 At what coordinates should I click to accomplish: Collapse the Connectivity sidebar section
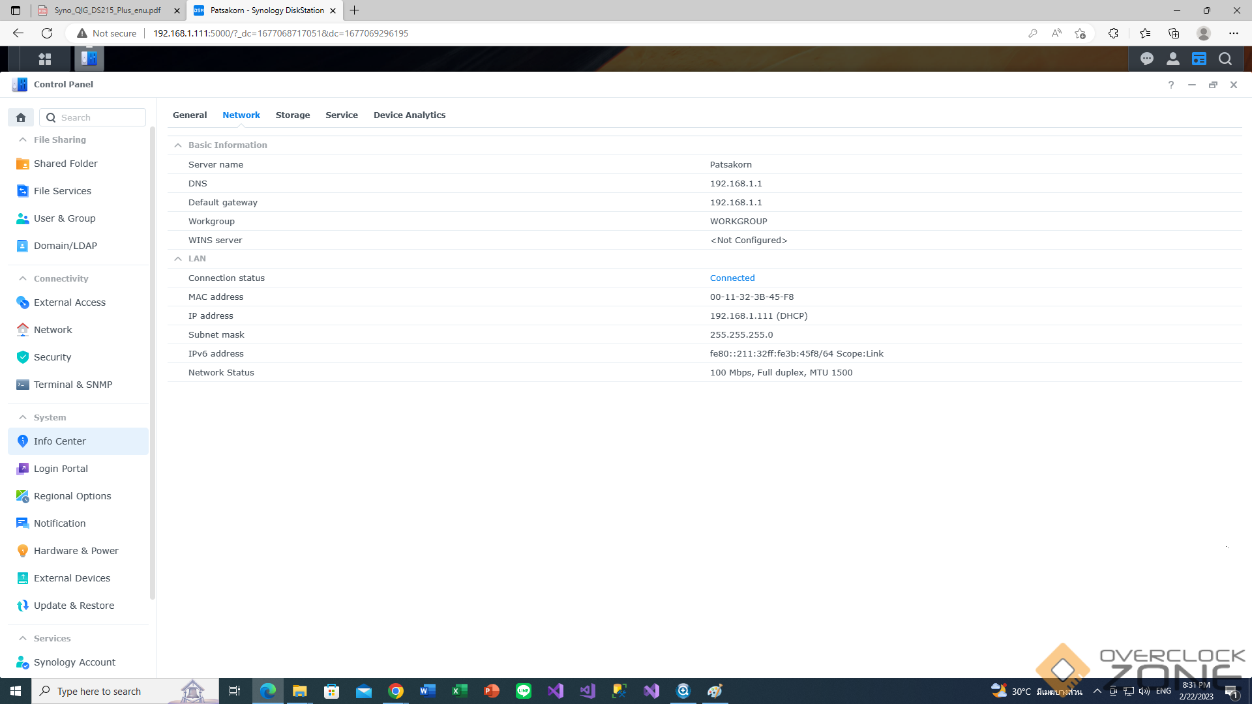(x=23, y=278)
